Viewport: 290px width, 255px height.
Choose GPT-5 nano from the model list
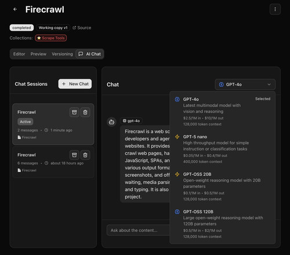tap(222, 149)
